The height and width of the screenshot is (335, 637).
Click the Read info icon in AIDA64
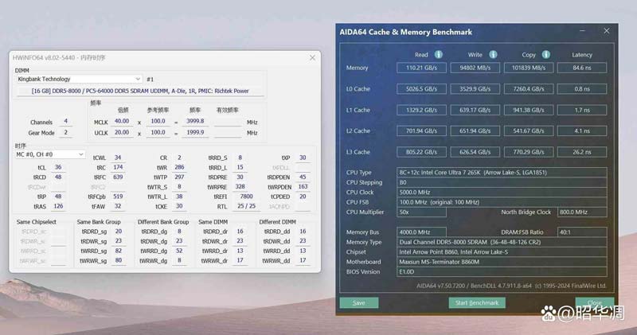pyautogui.click(x=439, y=54)
